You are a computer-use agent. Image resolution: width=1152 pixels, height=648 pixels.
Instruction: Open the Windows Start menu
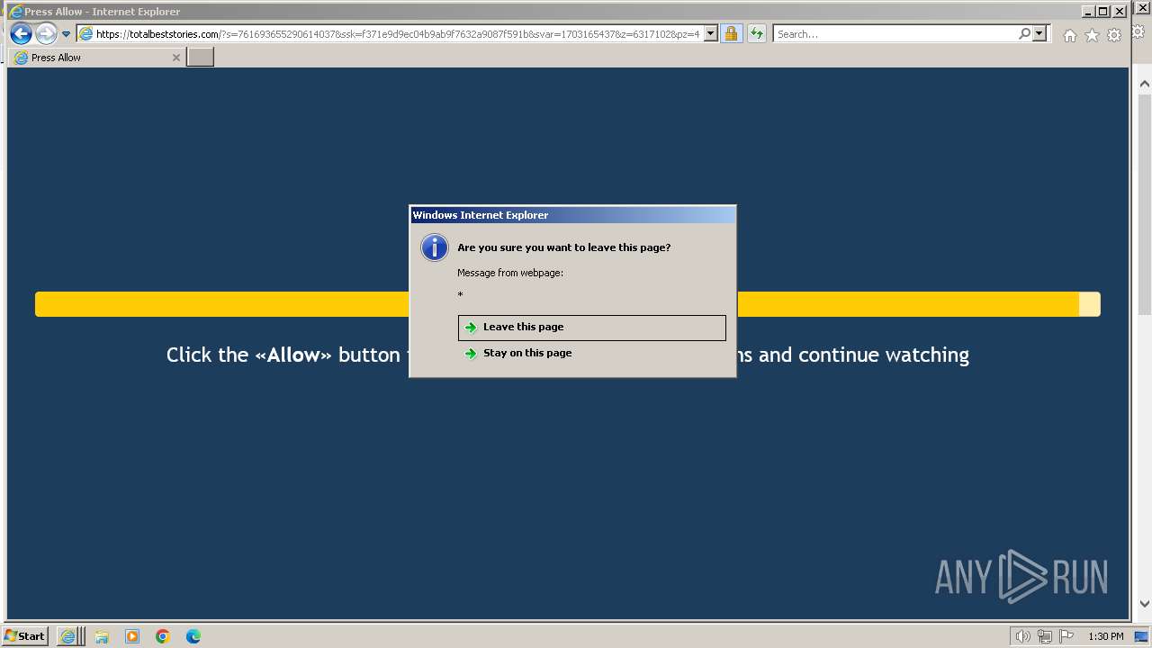(x=25, y=636)
